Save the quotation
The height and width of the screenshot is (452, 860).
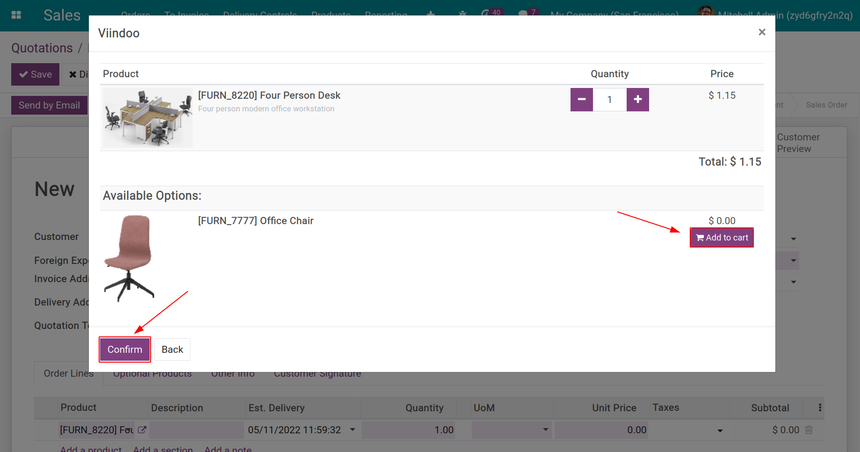(36, 74)
